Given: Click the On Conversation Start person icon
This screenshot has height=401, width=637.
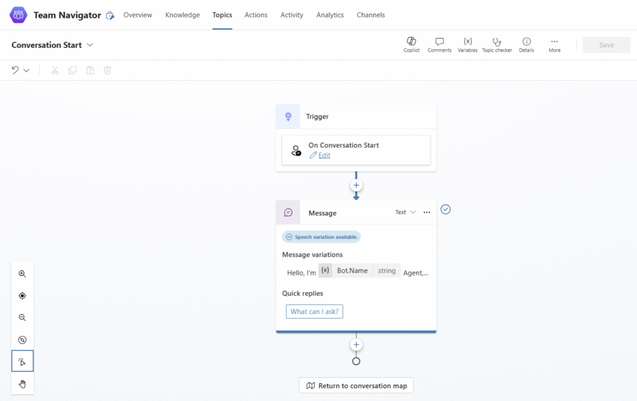Looking at the screenshot, I should tap(296, 150).
